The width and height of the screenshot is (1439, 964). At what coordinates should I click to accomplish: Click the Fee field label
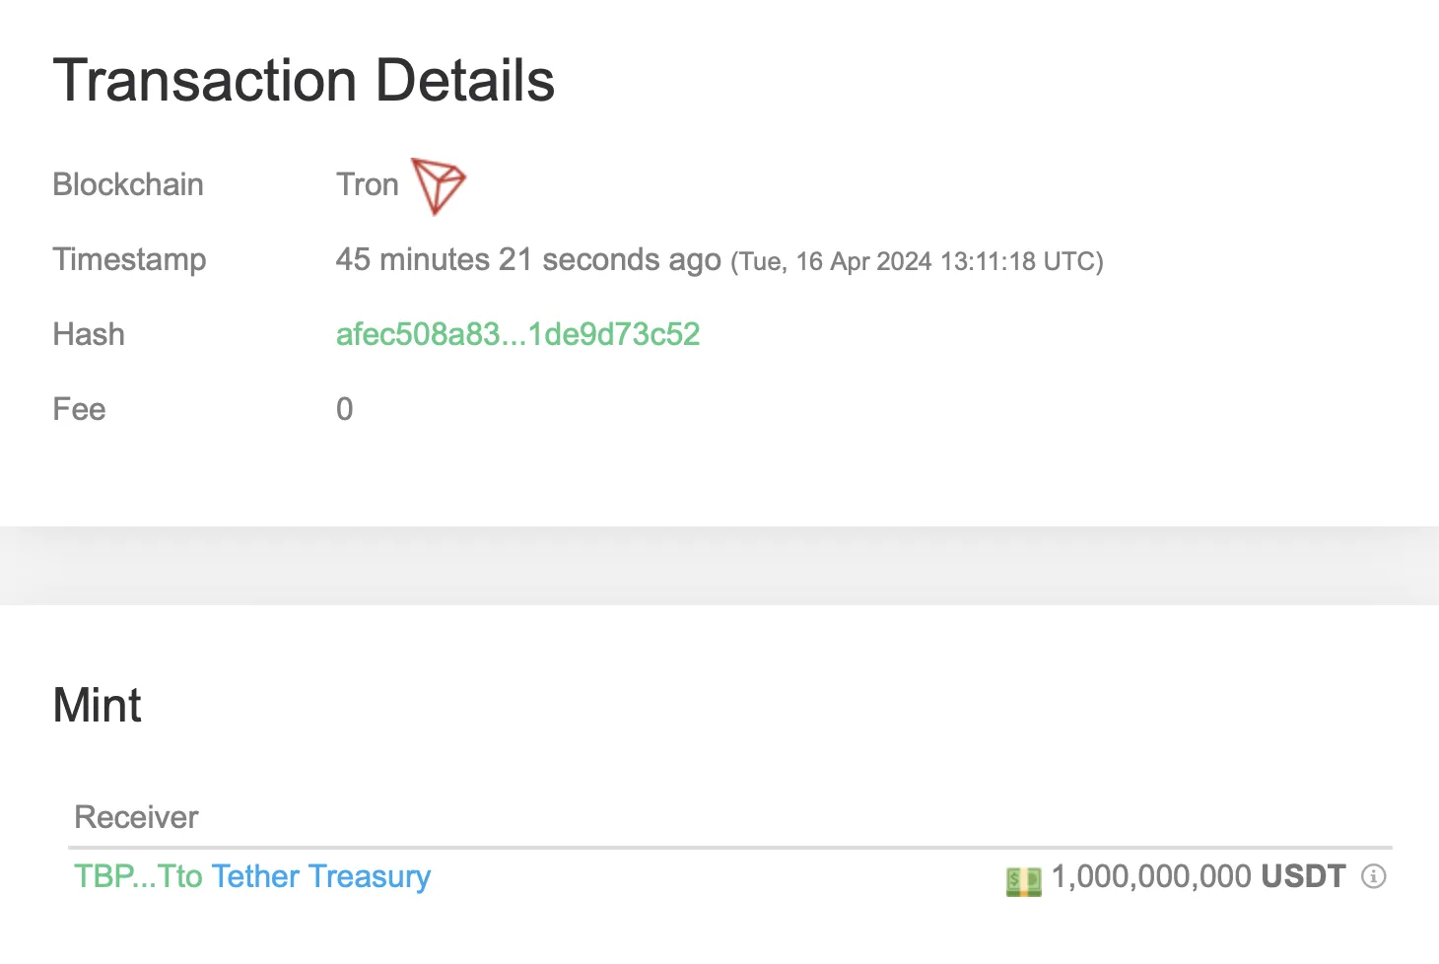[x=79, y=409]
